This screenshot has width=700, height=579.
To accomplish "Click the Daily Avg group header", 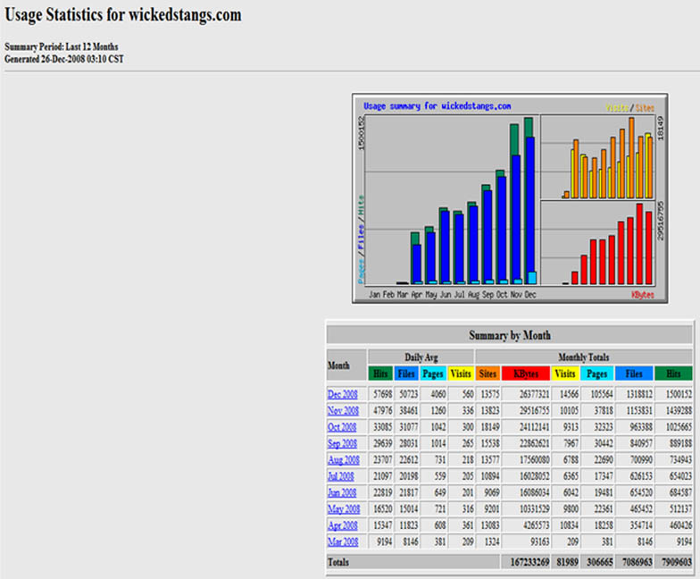I will 421,357.
